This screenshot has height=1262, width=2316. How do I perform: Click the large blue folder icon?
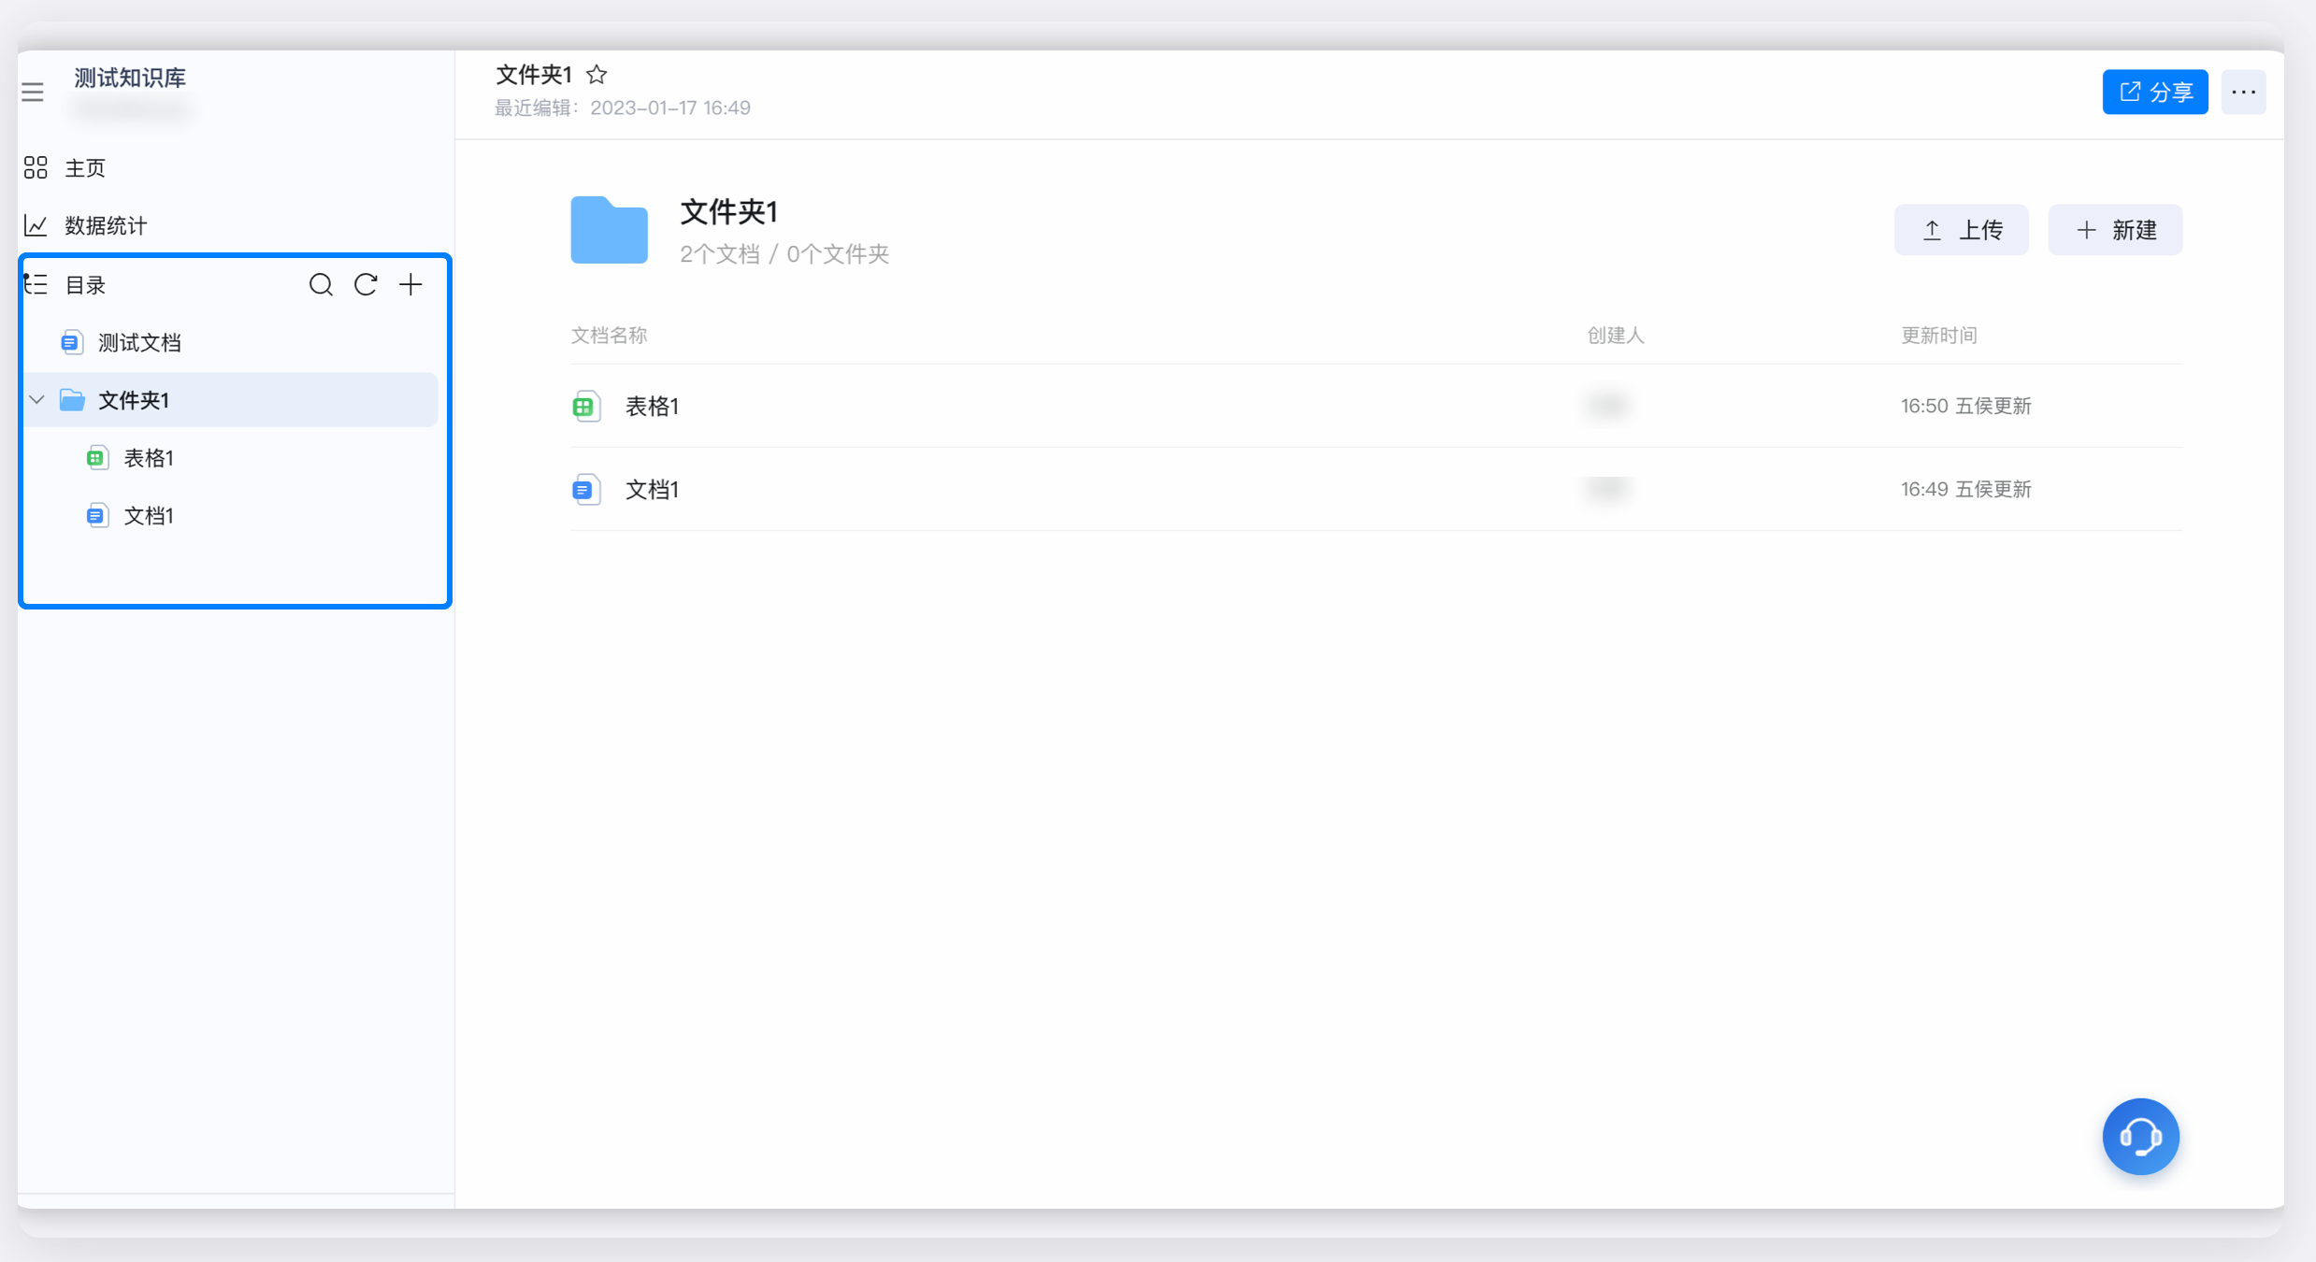tap(609, 230)
